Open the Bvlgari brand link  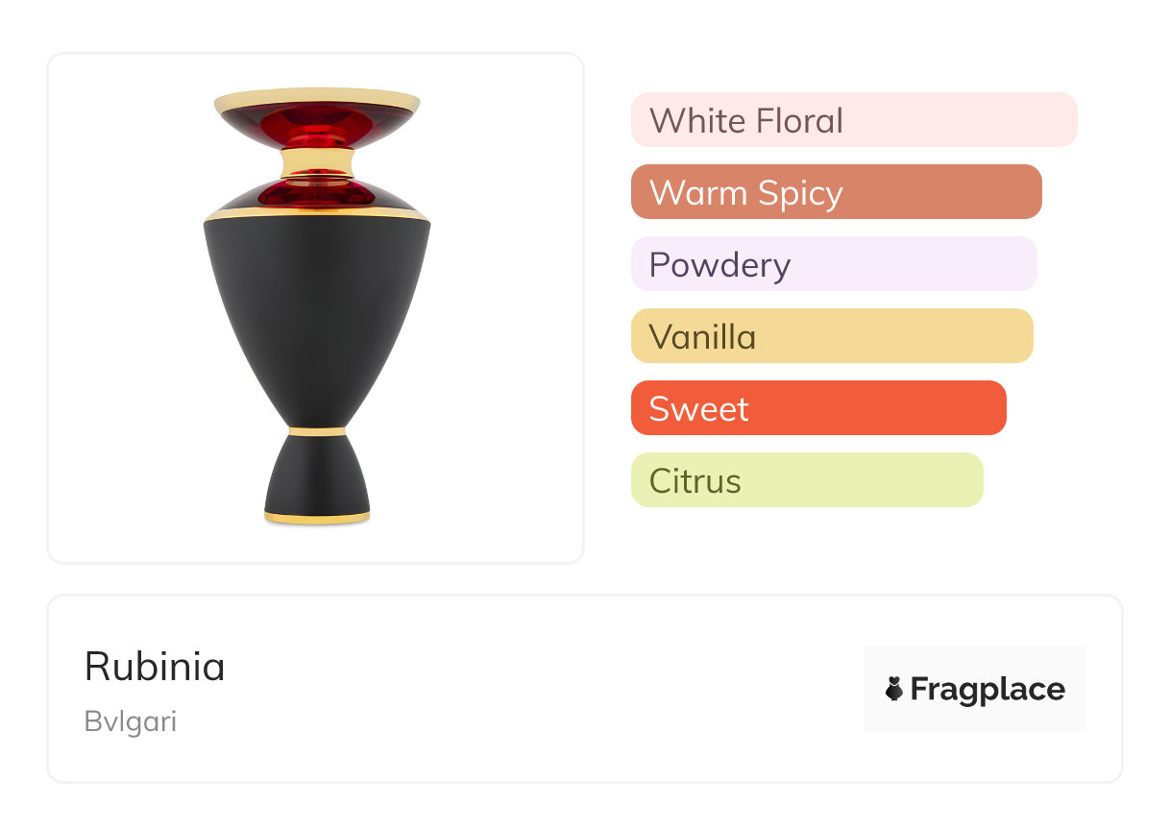pyautogui.click(x=131, y=721)
